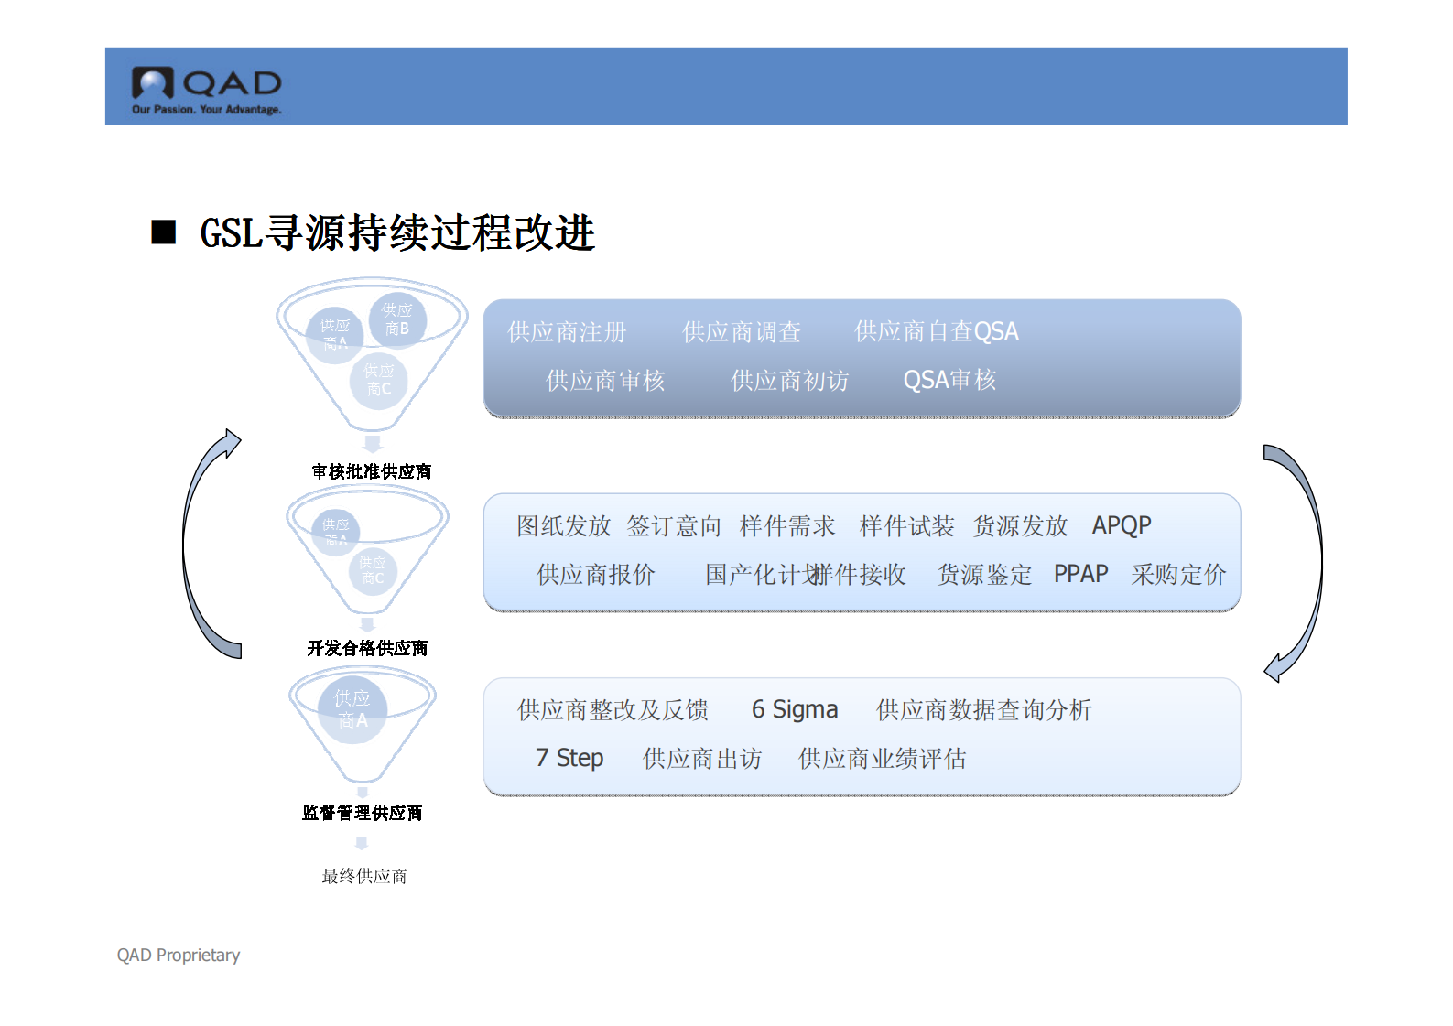Click the curved downward arrow on the right
1453x1026 pixels.
coord(1295,564)
